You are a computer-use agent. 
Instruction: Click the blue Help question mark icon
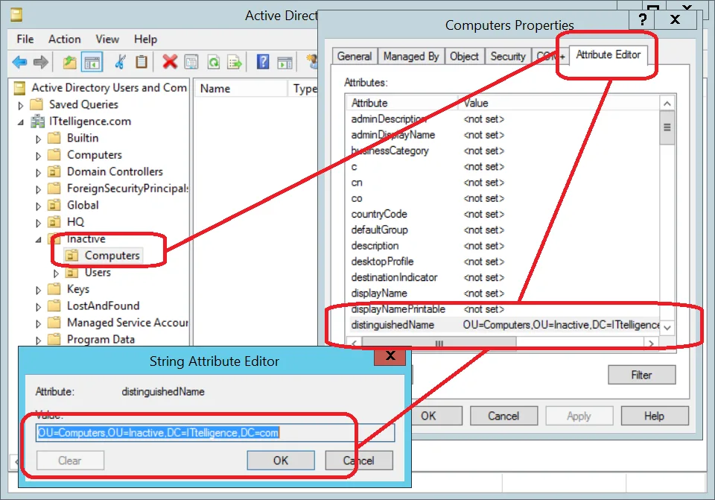pyautogui.click(x=263, y=62)
